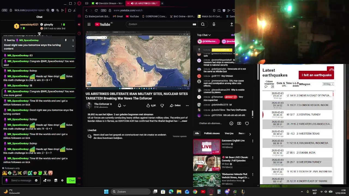Image resolution: width=349 pixels, height=196 pixels.
Task: Open Opera GX sidebar history clock icon
Action: tap(79, 33)
